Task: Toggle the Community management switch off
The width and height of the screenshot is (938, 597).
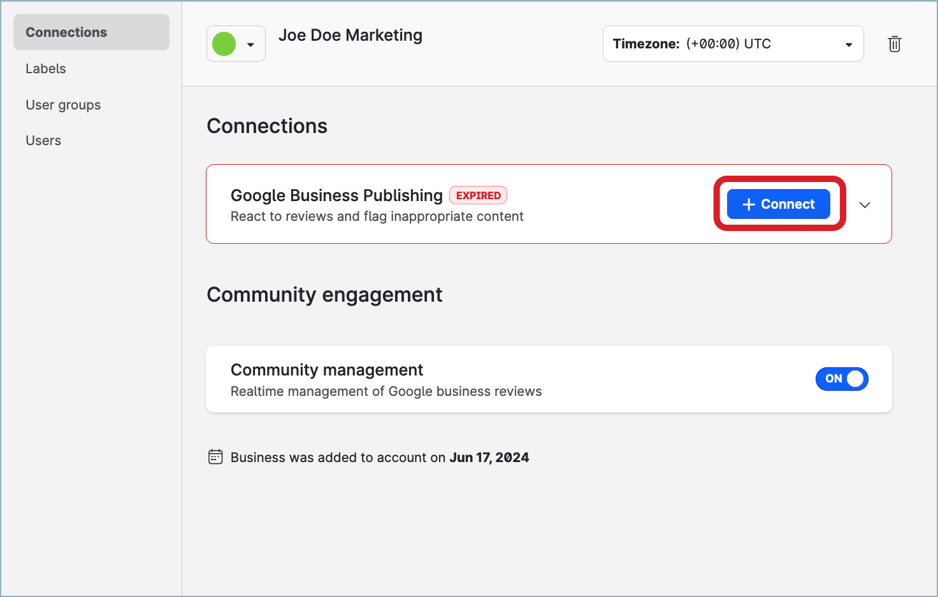Action: coord(841,379)
